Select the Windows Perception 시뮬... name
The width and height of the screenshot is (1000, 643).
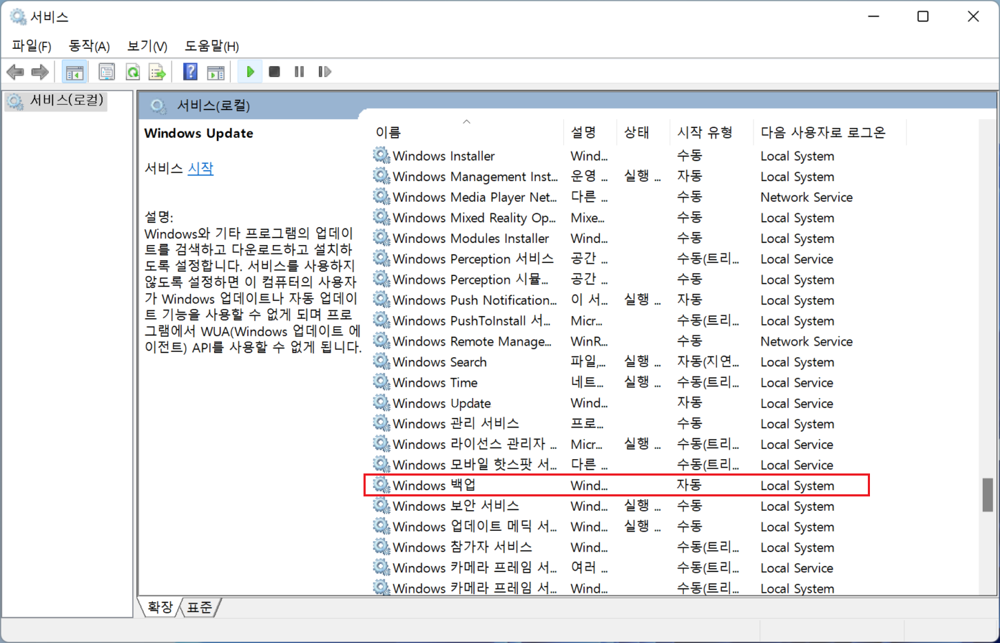471,279
